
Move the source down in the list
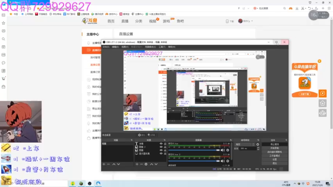[156, 164]
